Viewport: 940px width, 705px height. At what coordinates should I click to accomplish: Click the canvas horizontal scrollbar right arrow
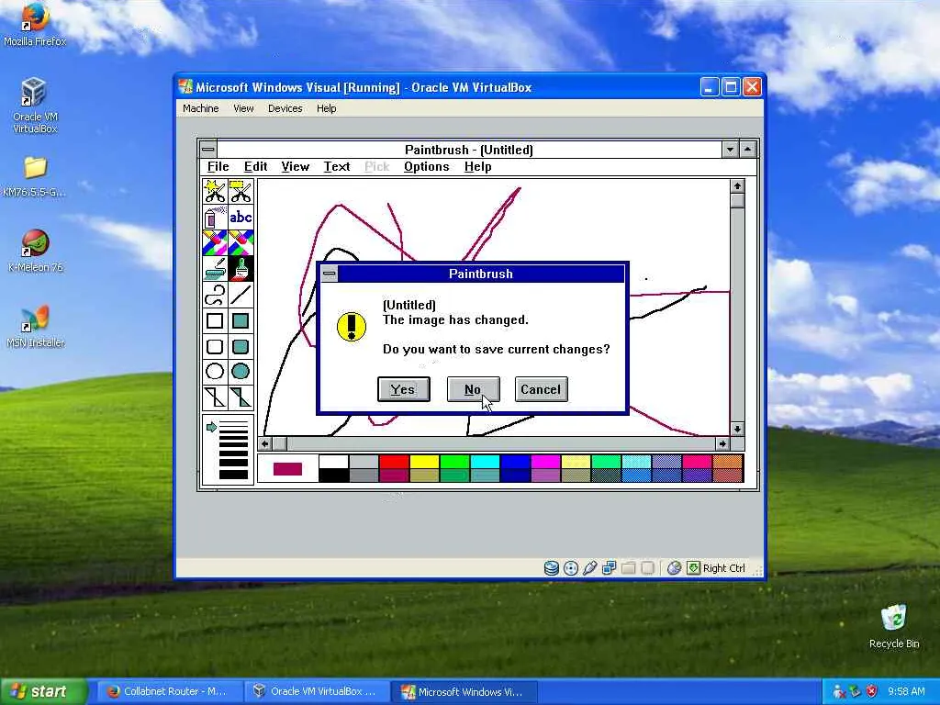pos(723,443)
